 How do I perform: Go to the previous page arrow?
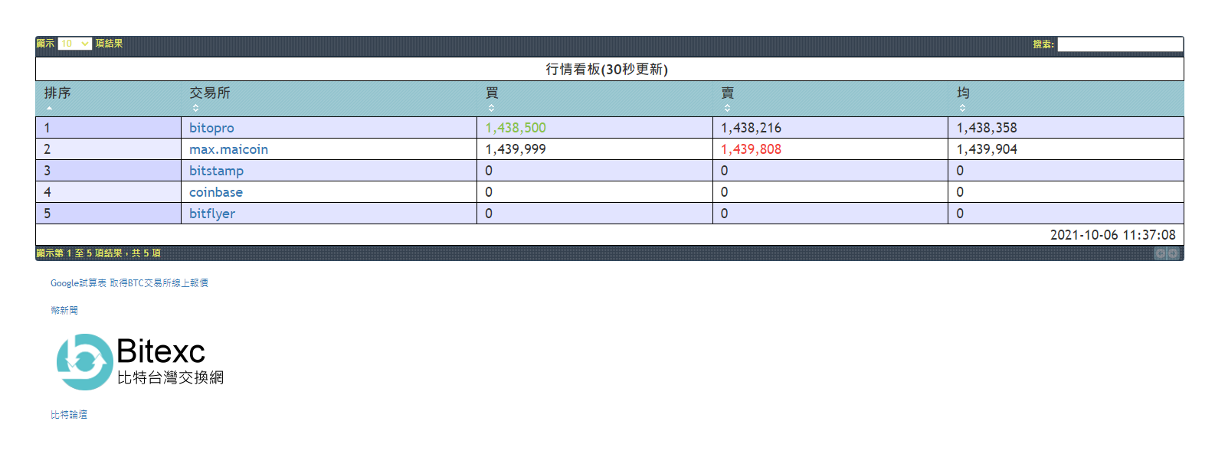point(1161,253)
